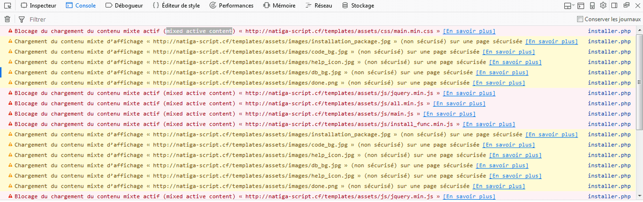
Task: Click error icon on main.min.css row
Action: (10, 31)
